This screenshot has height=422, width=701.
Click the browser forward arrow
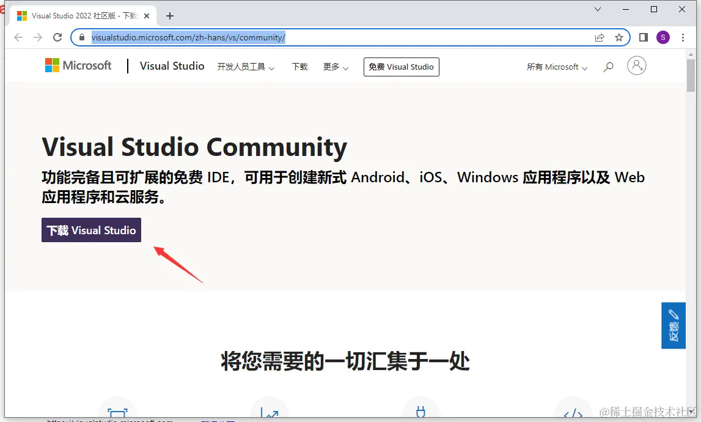[38, 37]
